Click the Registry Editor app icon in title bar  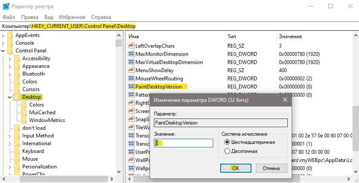coord(6,6)
